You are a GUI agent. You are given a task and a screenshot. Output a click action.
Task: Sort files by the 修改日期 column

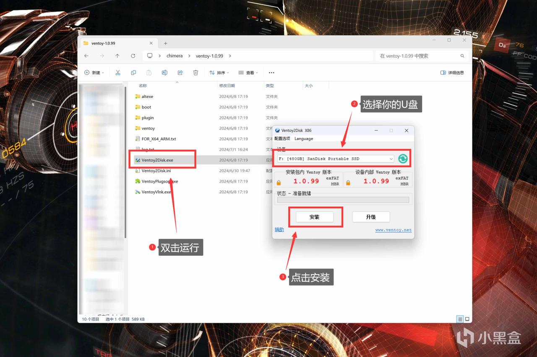pyautogui.click(x=227, y=85)
